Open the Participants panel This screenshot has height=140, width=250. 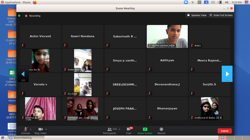tap(109, 131)
